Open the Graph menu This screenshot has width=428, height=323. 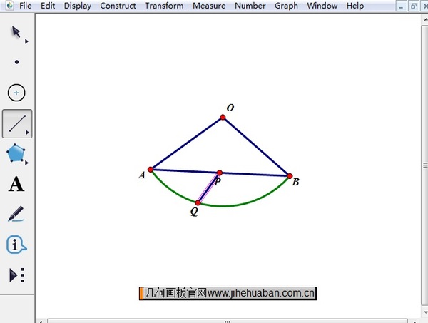point(286,6)
